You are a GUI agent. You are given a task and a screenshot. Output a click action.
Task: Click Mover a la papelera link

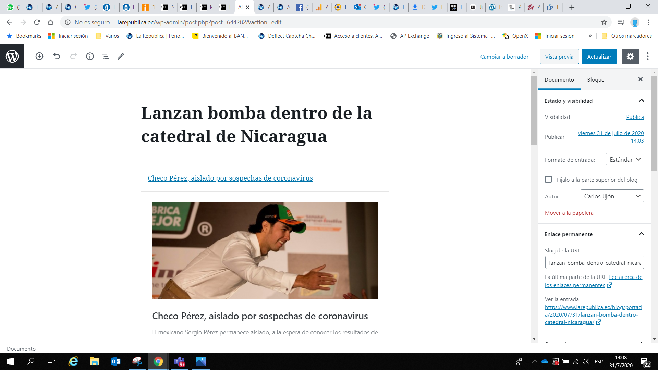569,213
